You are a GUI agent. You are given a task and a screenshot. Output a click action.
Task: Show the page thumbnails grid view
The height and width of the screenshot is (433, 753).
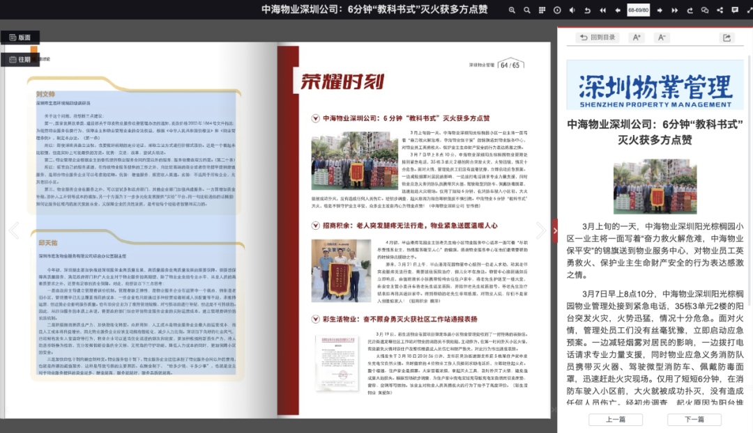(x=542, y=10)
